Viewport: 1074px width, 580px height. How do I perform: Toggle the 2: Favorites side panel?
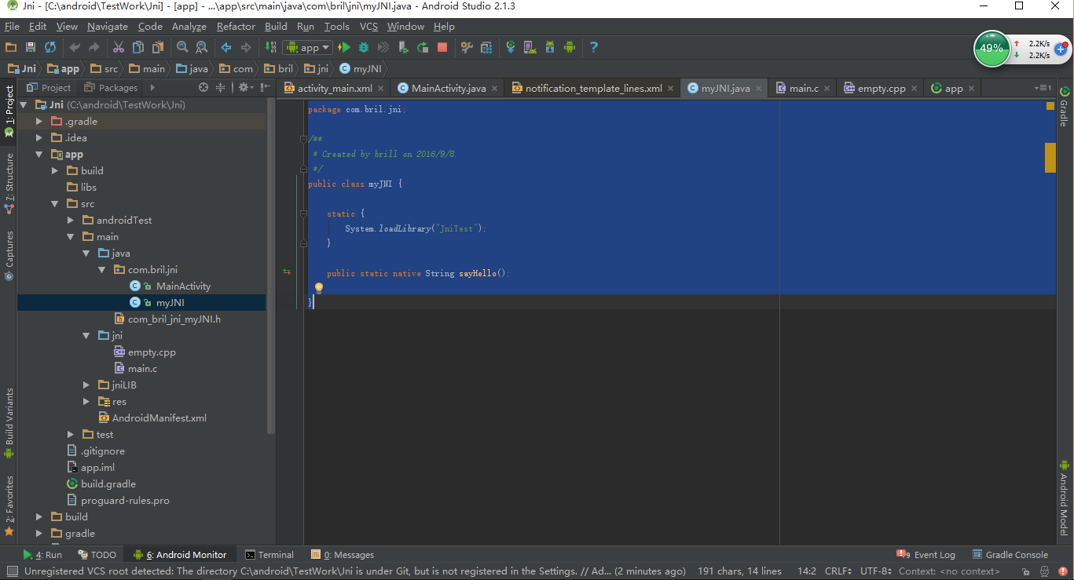click(9, 505)
